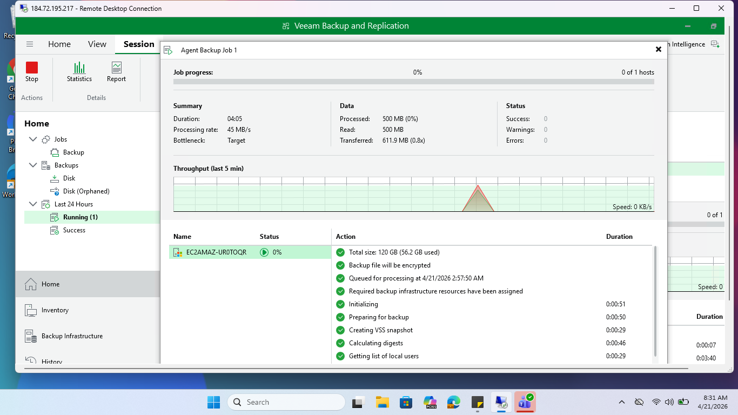This screenshot has height=415, width=738.
Task: Open the Veeam hamburger main menu
Action: tap(30, 44)
